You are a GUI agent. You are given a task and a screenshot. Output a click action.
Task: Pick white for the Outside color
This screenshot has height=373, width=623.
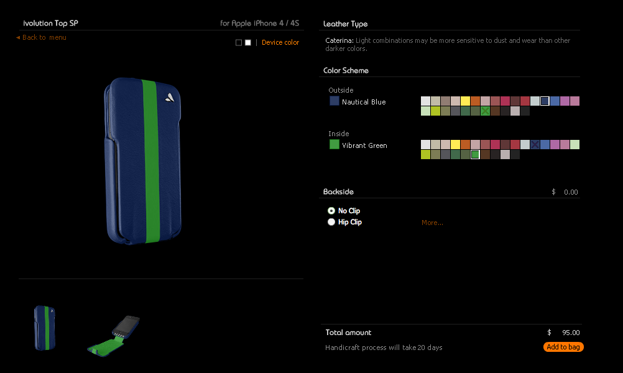coord(425,101)
